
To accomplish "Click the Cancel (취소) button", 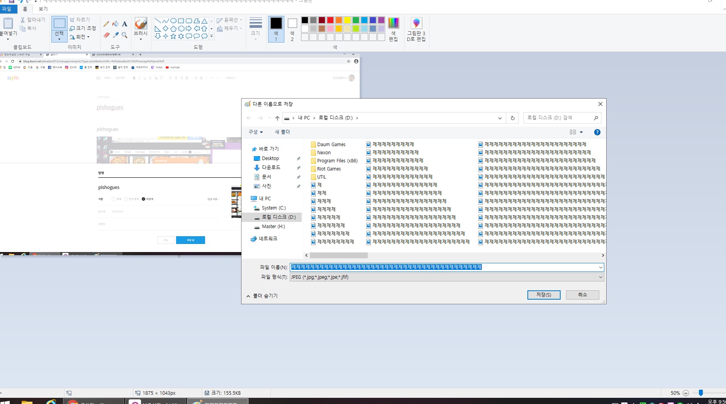I will coord(583,295).
